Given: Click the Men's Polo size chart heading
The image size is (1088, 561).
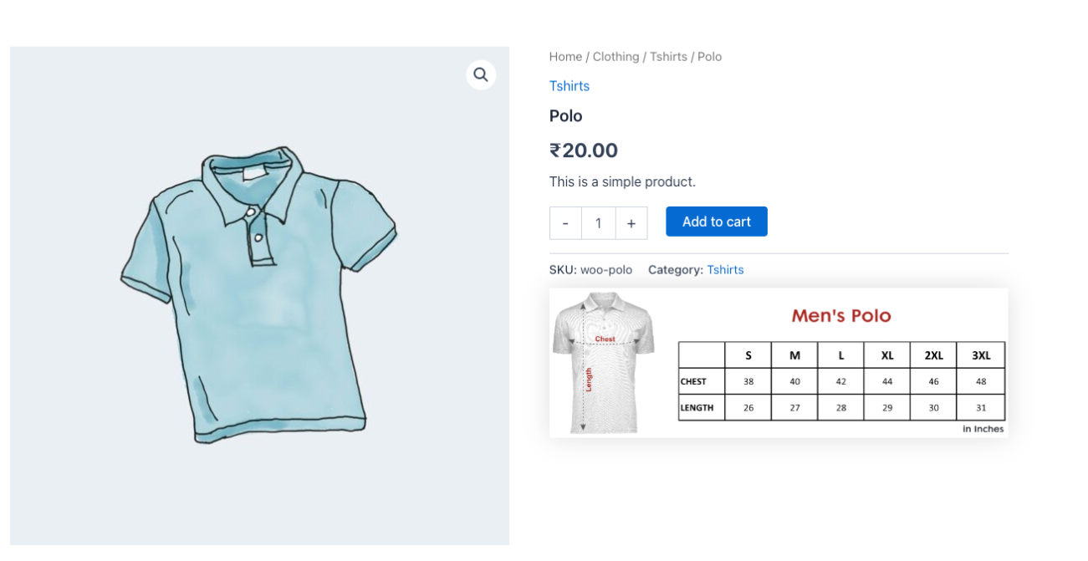Looking at the screenshot, I should tap(841, 316).
